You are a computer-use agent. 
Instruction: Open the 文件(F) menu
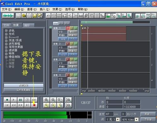click(7, 9)
